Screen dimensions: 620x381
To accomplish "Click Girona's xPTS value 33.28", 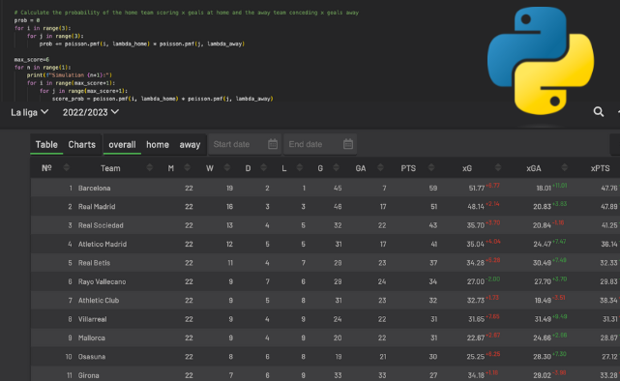I will coord(609,375).
